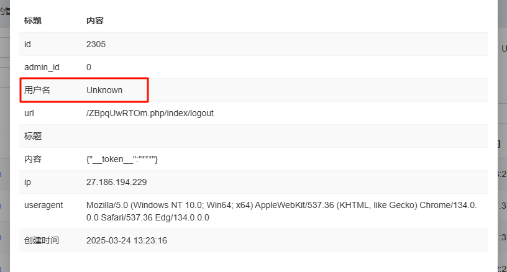Click the Mozilla useragent string

pos(281,211)
